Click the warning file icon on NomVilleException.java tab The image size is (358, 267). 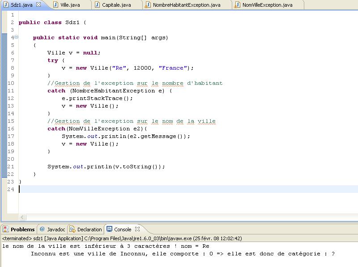[237, 4]
